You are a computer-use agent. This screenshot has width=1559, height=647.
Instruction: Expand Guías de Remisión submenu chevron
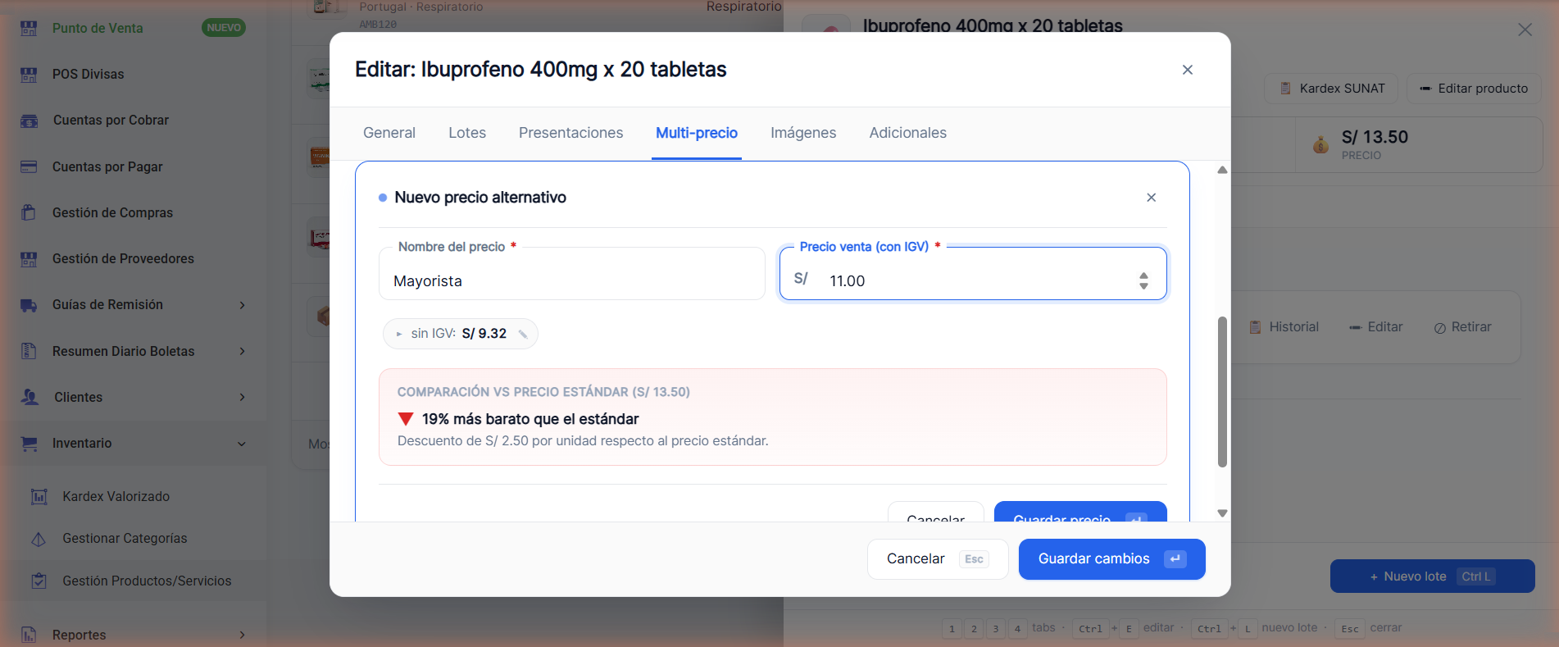tap(243, 305)
